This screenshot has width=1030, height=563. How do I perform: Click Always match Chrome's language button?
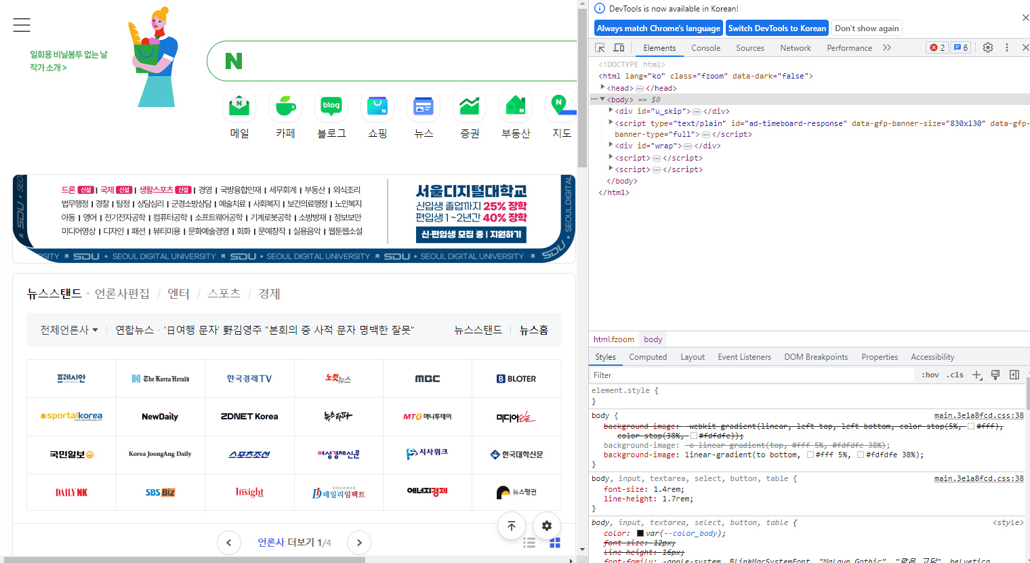659,28
